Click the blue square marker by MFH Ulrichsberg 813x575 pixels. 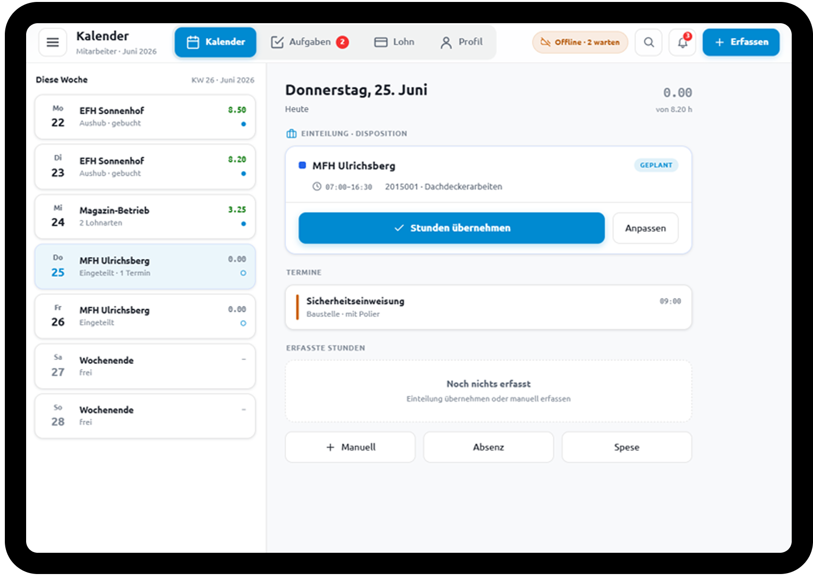302,165
